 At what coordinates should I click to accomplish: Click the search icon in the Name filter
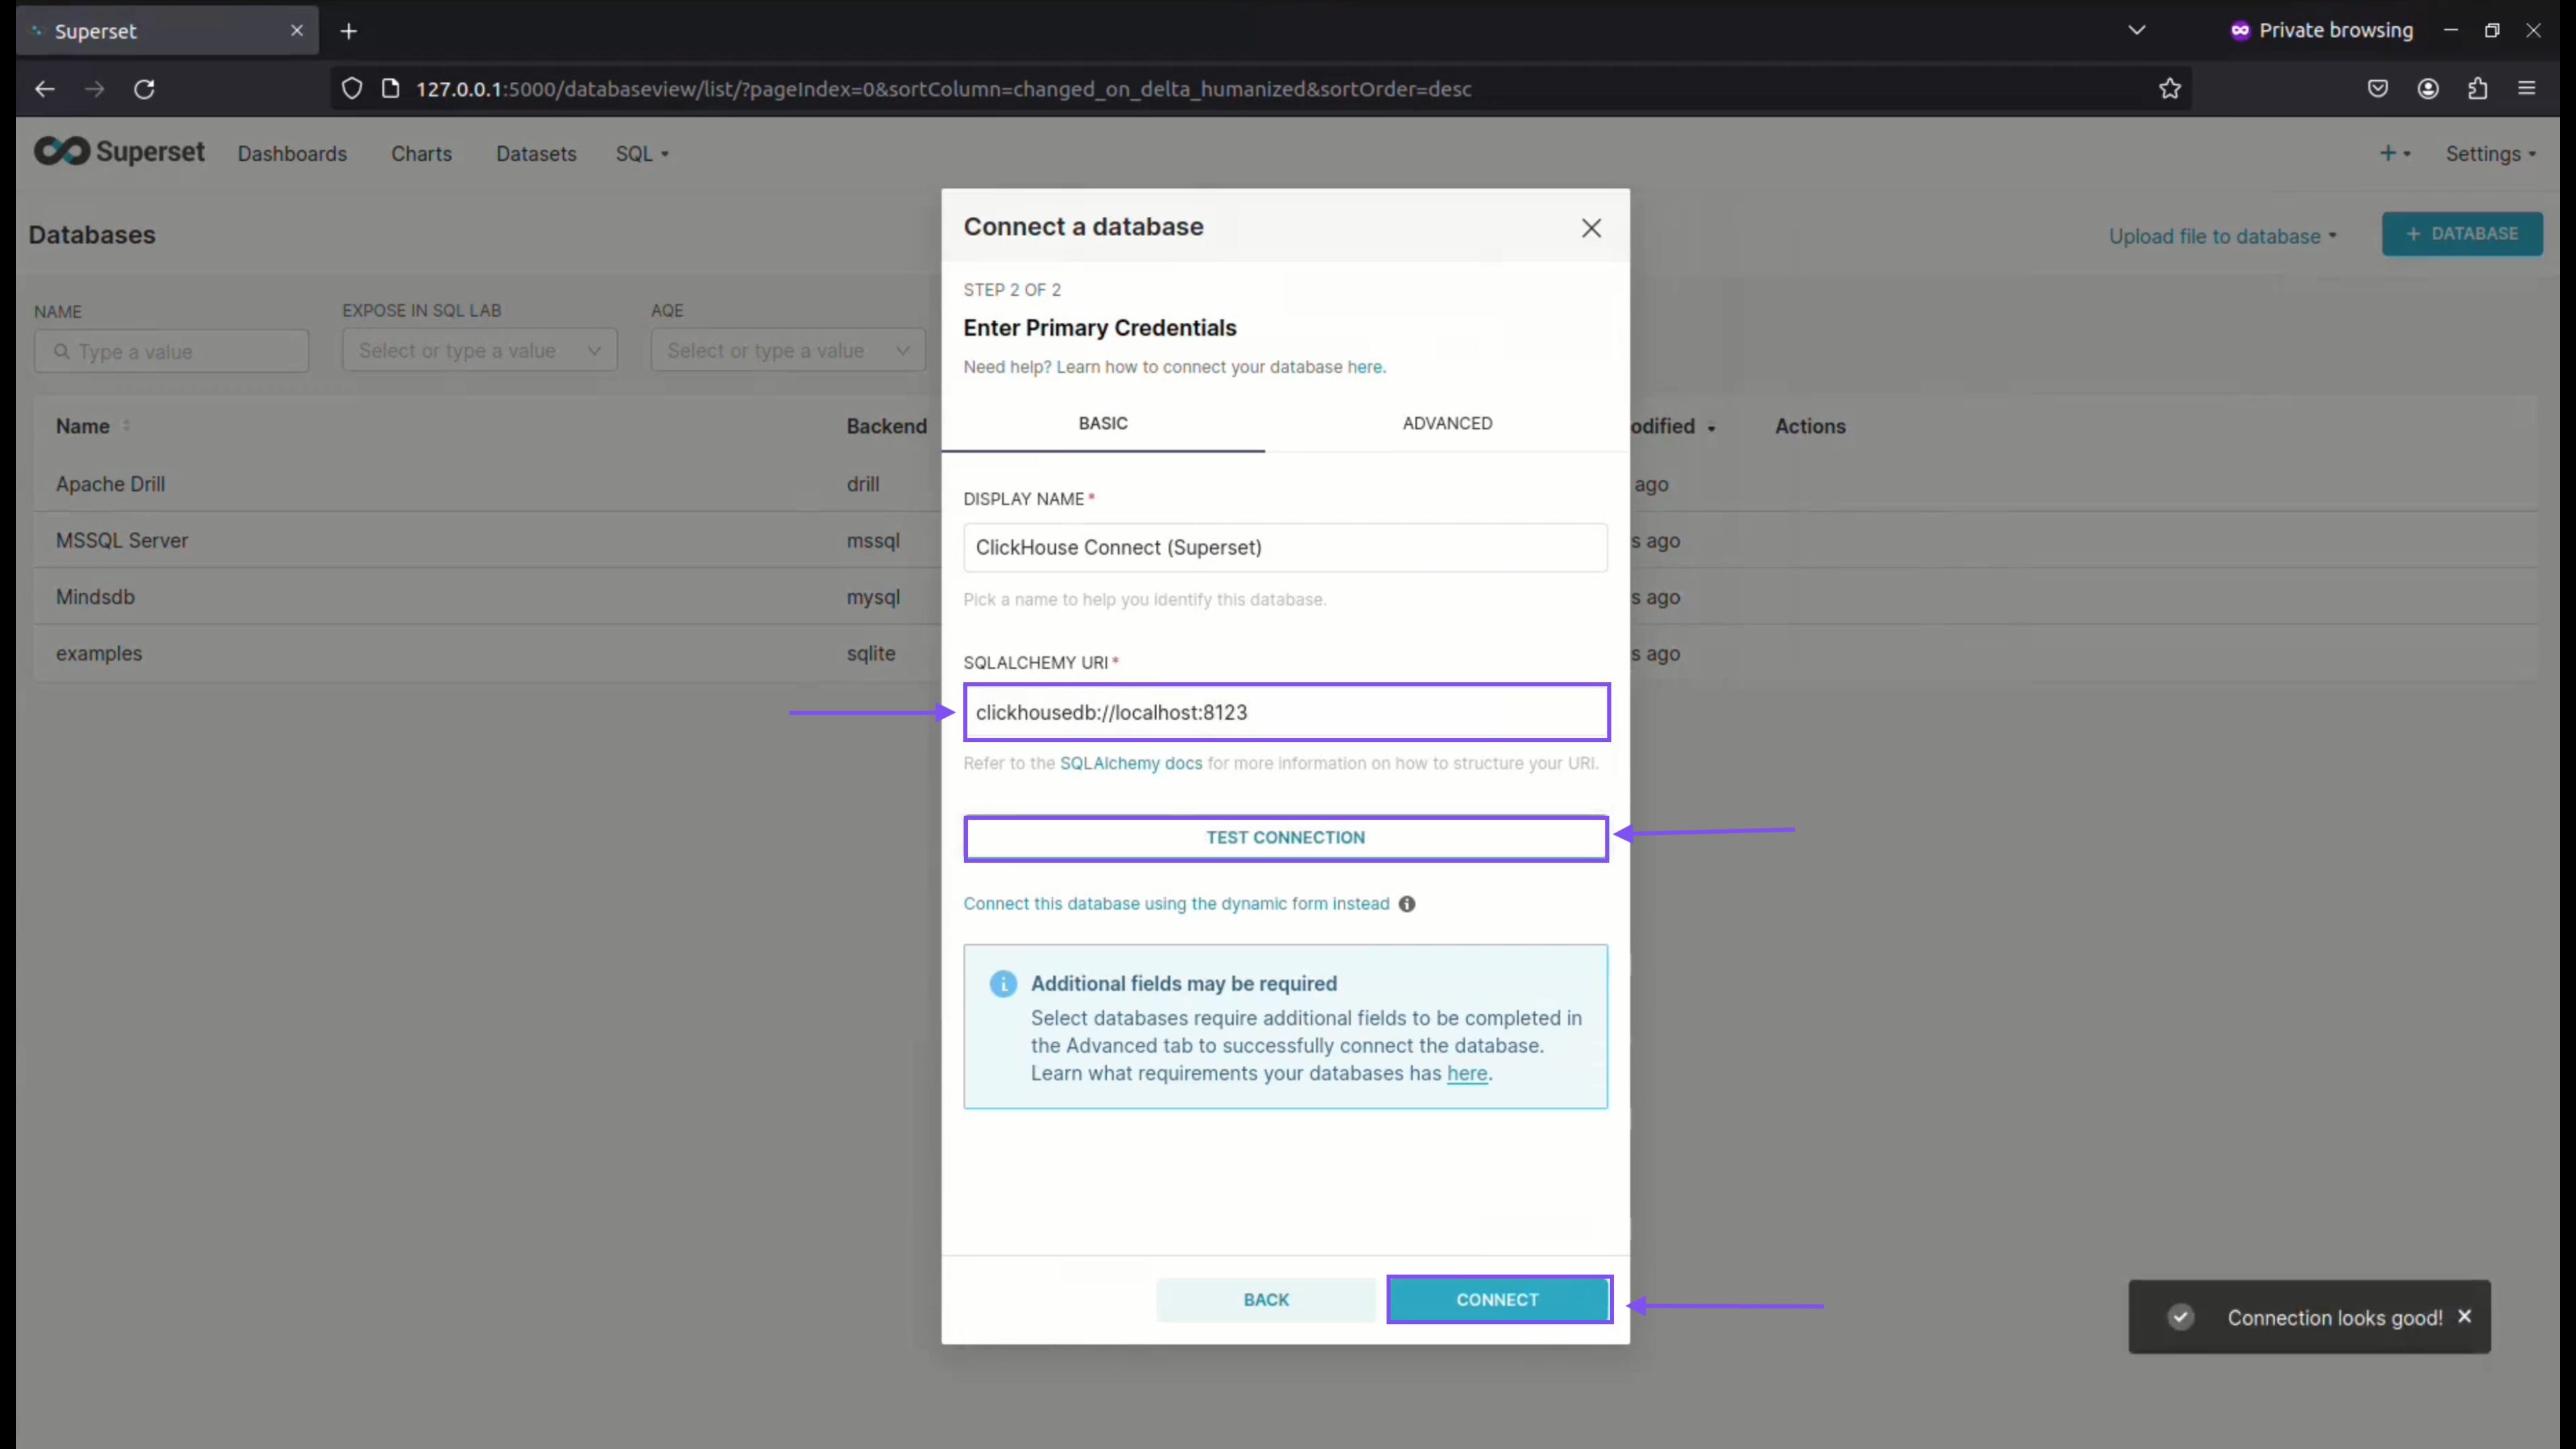coord(62,351)
